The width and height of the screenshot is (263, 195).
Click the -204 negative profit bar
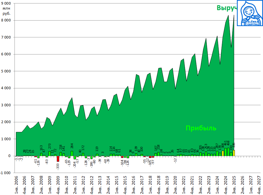point(75,158)
